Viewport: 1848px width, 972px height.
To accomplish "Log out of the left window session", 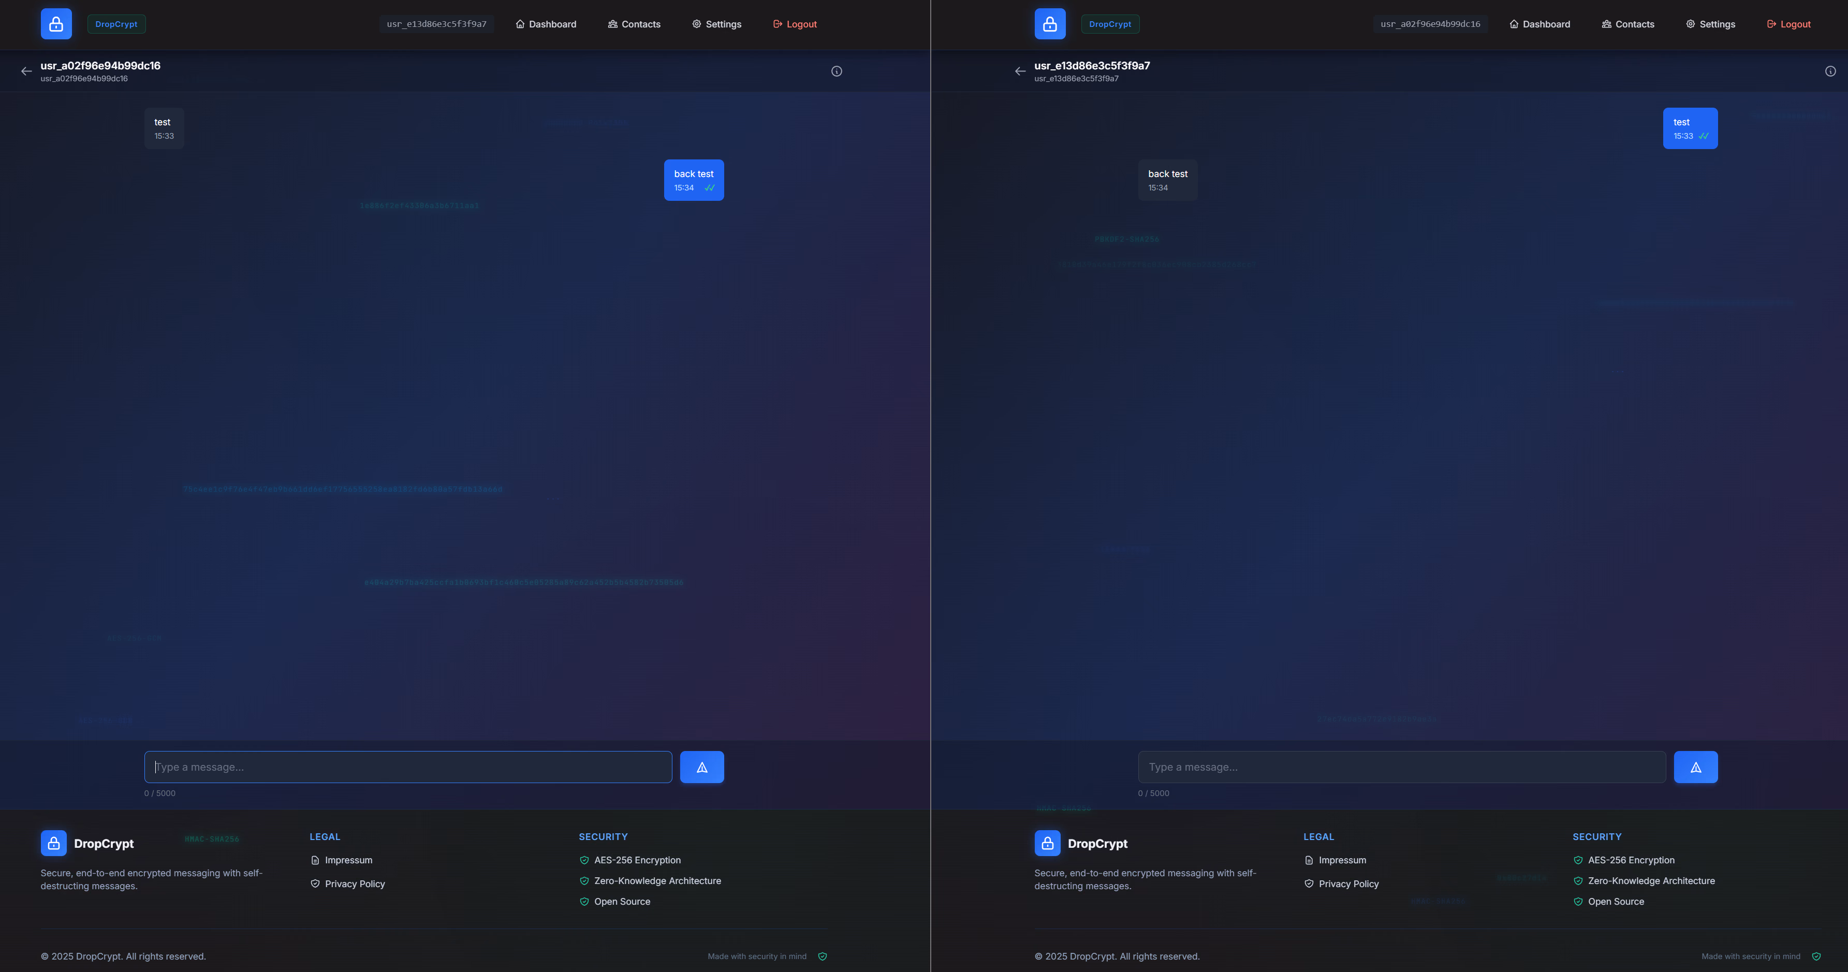I will [x=795, y=24].
